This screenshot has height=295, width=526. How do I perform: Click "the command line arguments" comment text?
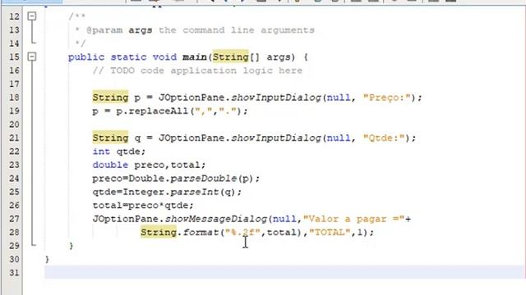pos(237,30)
